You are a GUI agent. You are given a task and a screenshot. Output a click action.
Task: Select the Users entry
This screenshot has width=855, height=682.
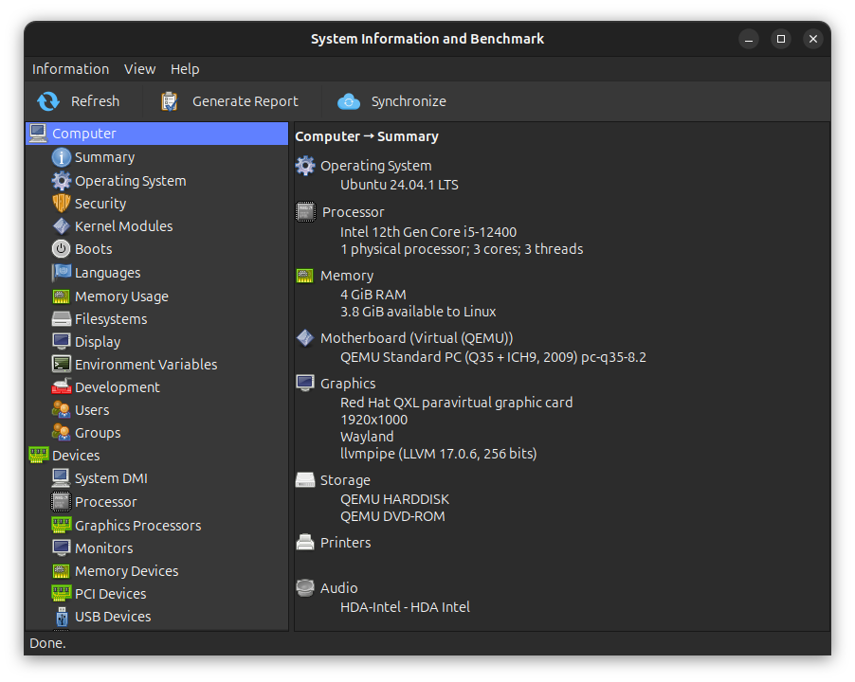[x=92, y=410]
